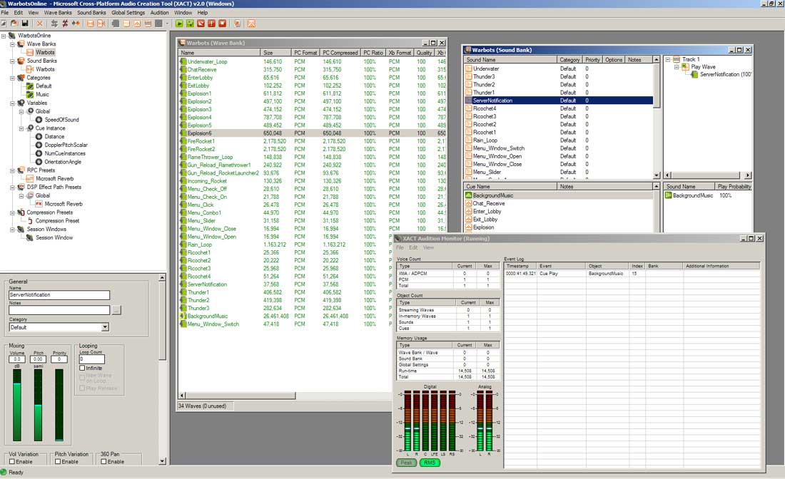Click the Compression Preset tree icon
Viewport: 785px width, 479px height.
(x=29, y=220)
